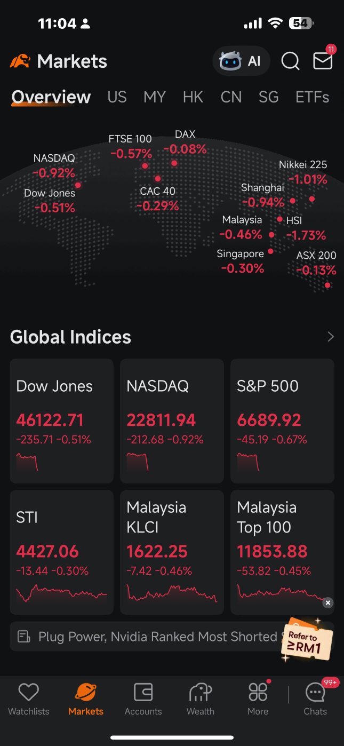344x746 pixels.
Task: Open Wealth icon in bottom bar
Action: coord(201,700)
